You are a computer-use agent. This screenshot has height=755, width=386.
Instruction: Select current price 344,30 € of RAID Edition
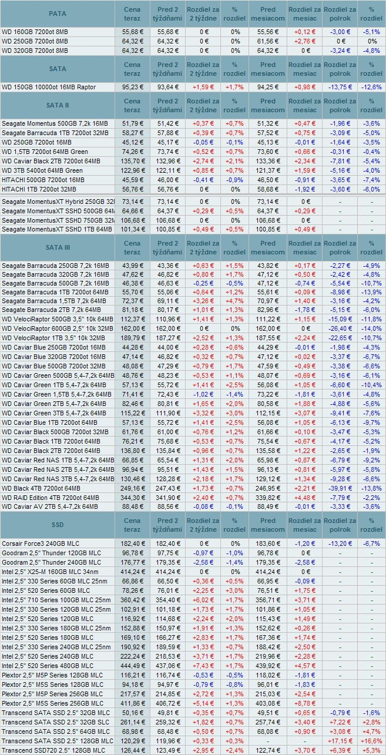coord(133,497)
